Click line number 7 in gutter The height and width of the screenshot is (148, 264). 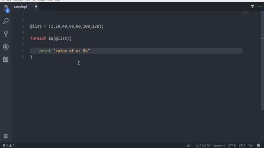tap(23, 51)
